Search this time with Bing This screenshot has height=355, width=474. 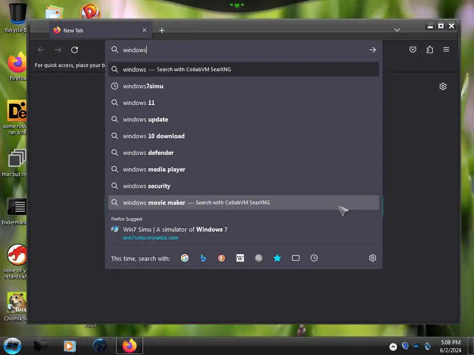click(203, 258)
